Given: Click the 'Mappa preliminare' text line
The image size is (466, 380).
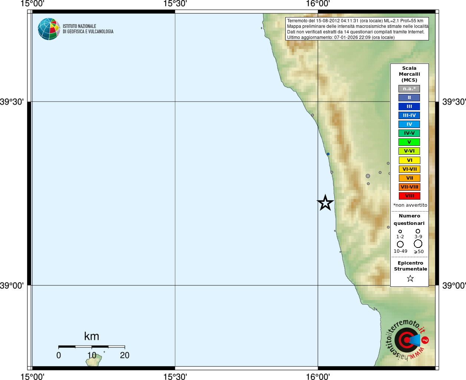Looking at the screenshot, I should [x=358, y=26].
